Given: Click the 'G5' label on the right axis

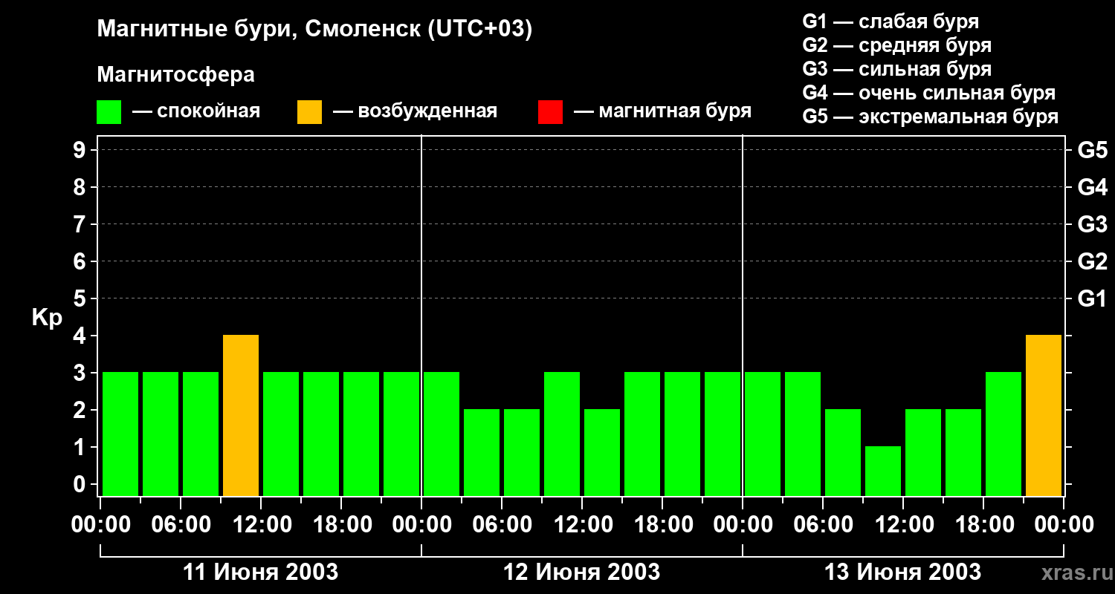Looking at the screenshot, I should coord(1092,150).
